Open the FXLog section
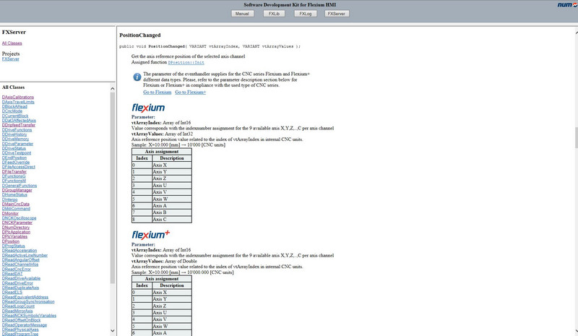578x336 pixels. pyautogui.click(x=304, y=13)
